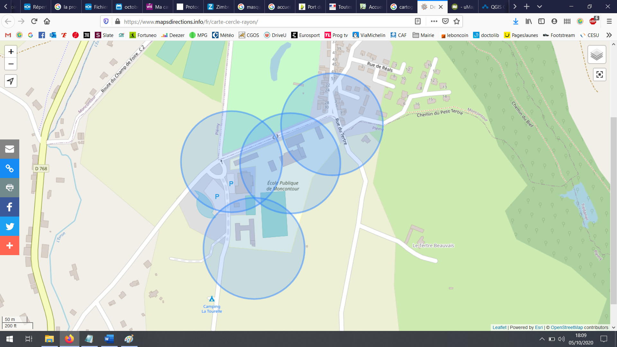Open page actions three-dots menu

[434, 21]
